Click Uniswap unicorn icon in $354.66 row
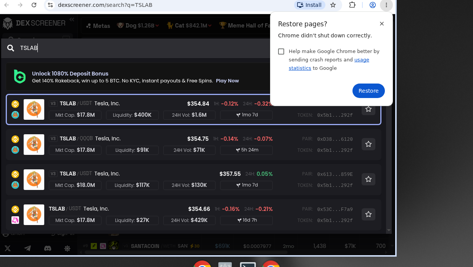The height and width of the screenshot is (267, 473). click(x=15, y=220)
